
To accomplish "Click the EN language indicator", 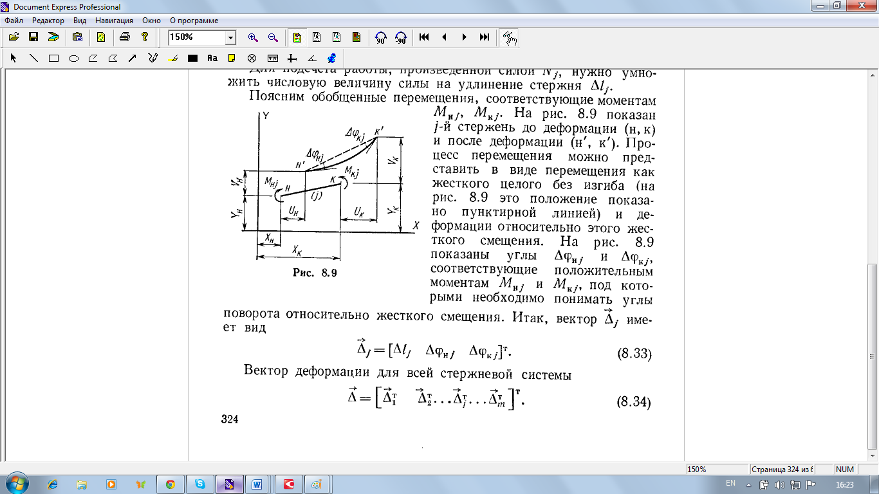I will pyautogui.click(x=730, y=483).
